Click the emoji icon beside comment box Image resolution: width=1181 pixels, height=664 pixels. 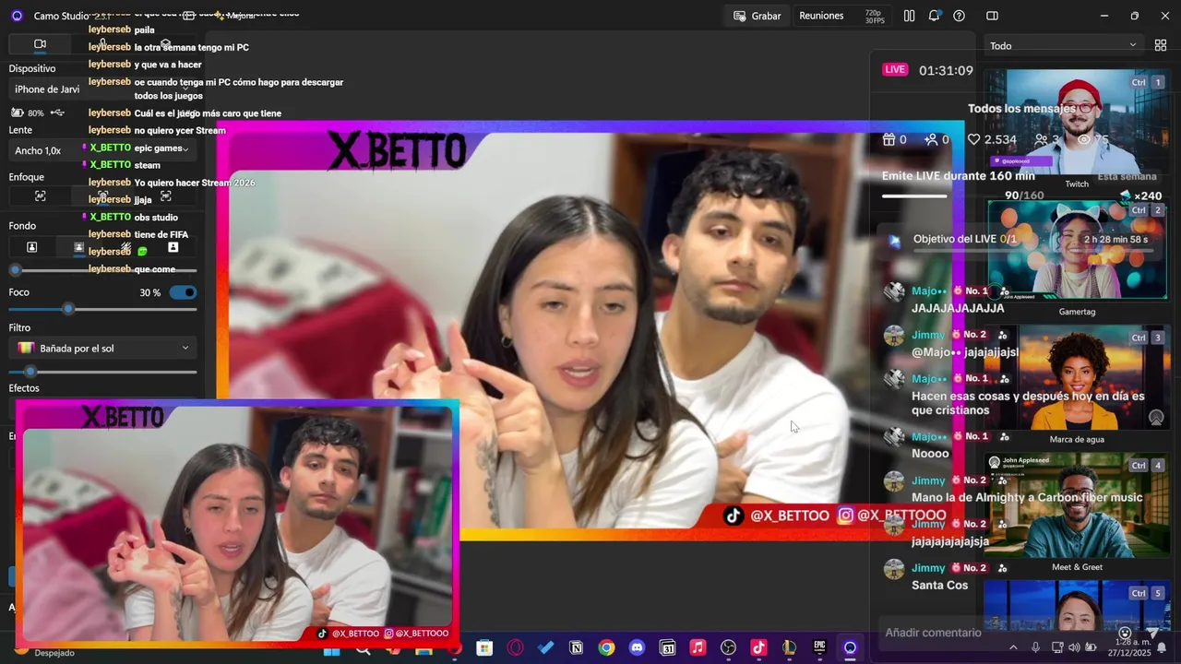(x=1125, y=633)
